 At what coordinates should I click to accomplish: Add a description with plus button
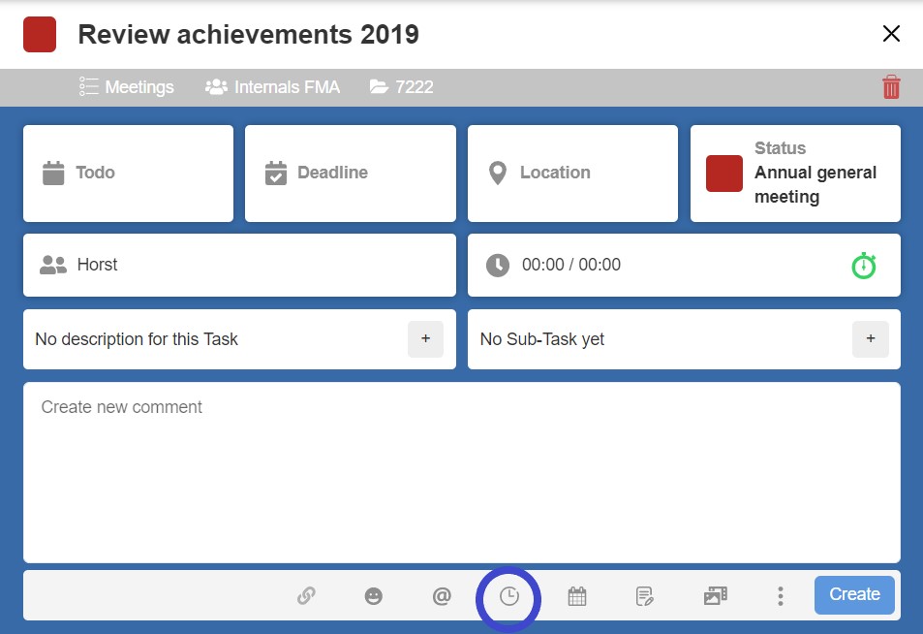point(425,338)
